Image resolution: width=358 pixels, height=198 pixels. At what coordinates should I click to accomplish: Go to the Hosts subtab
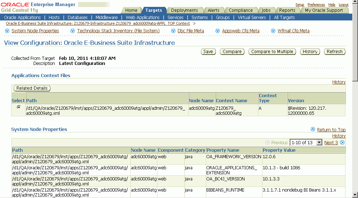tap(54, 17)
